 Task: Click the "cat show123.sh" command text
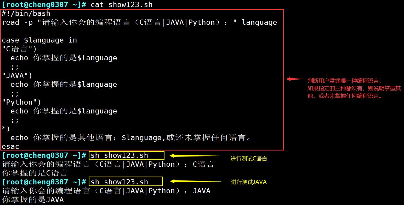click(122, 5)
